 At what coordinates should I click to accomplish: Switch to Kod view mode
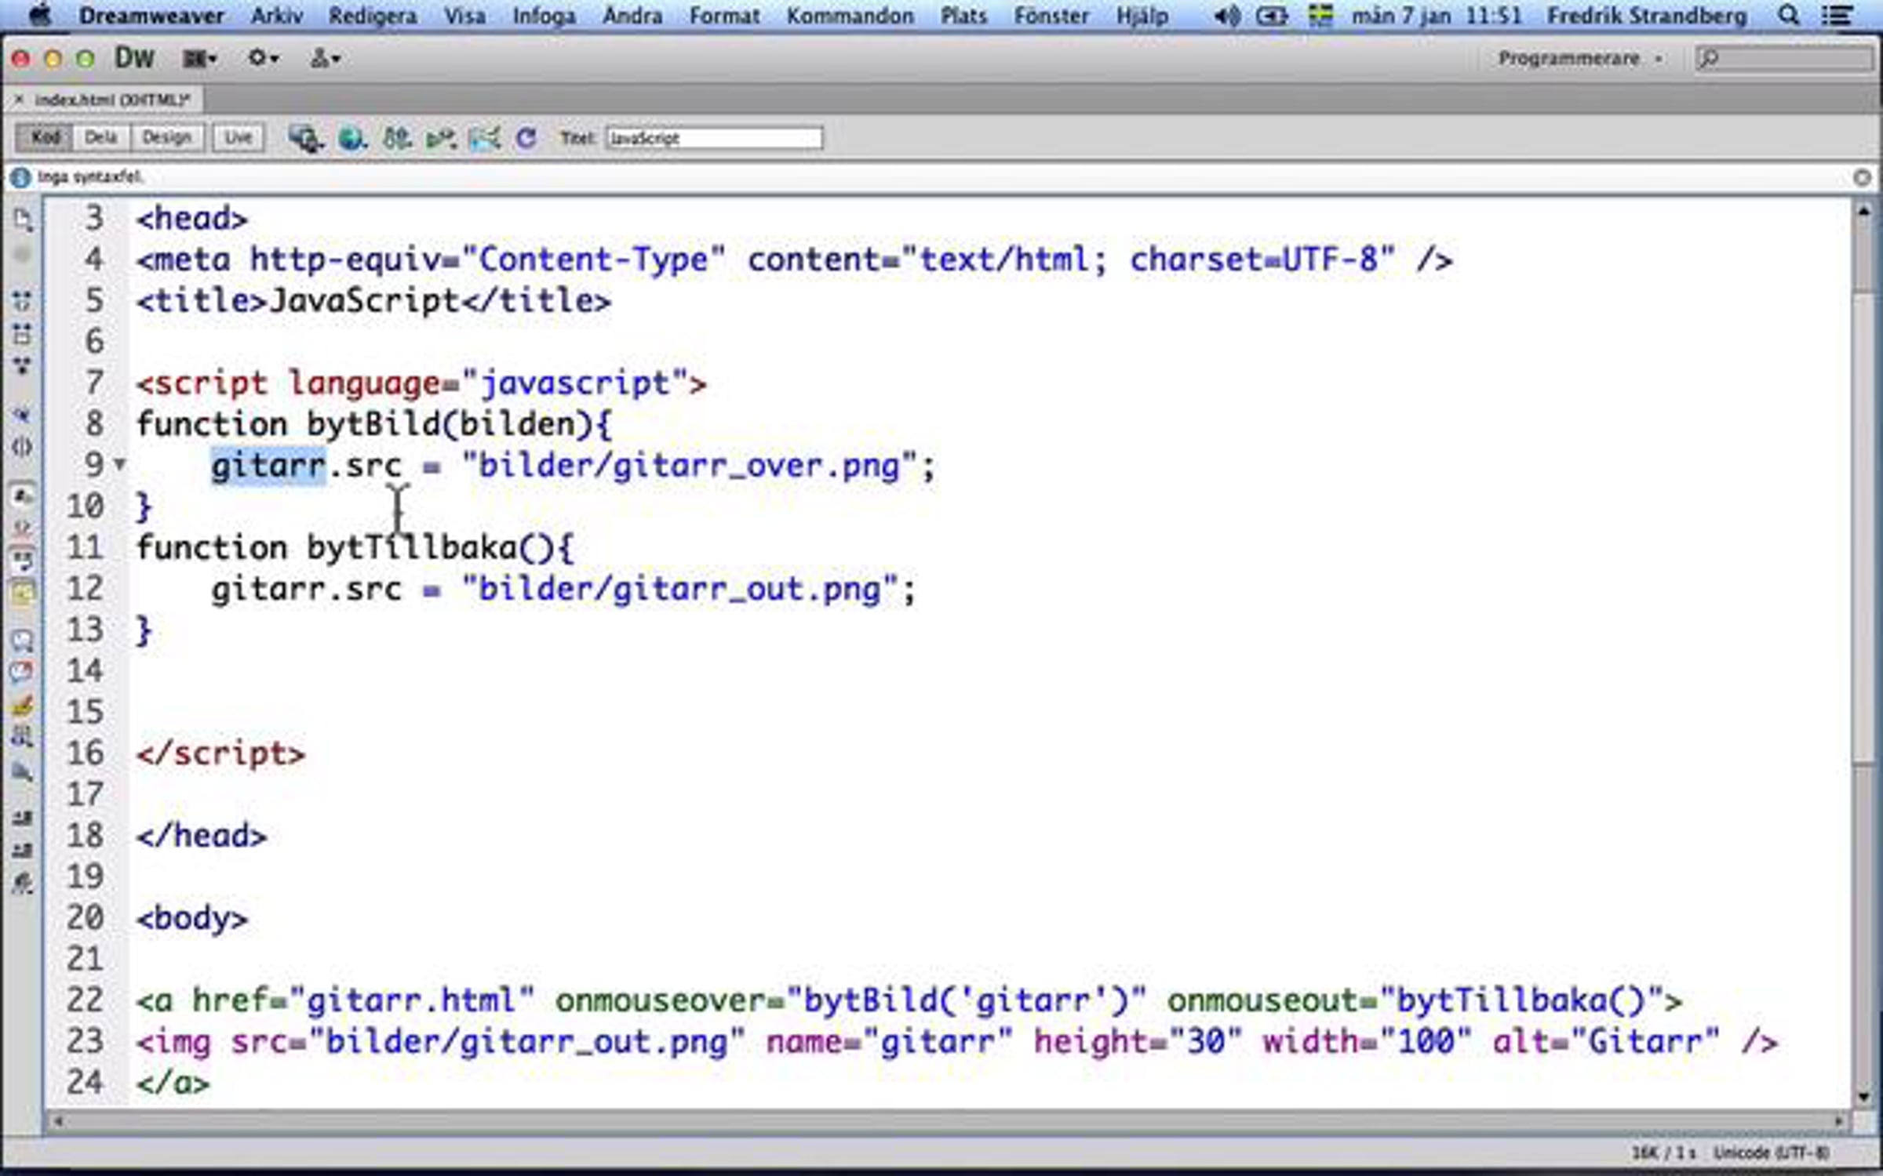pos(45,138)
